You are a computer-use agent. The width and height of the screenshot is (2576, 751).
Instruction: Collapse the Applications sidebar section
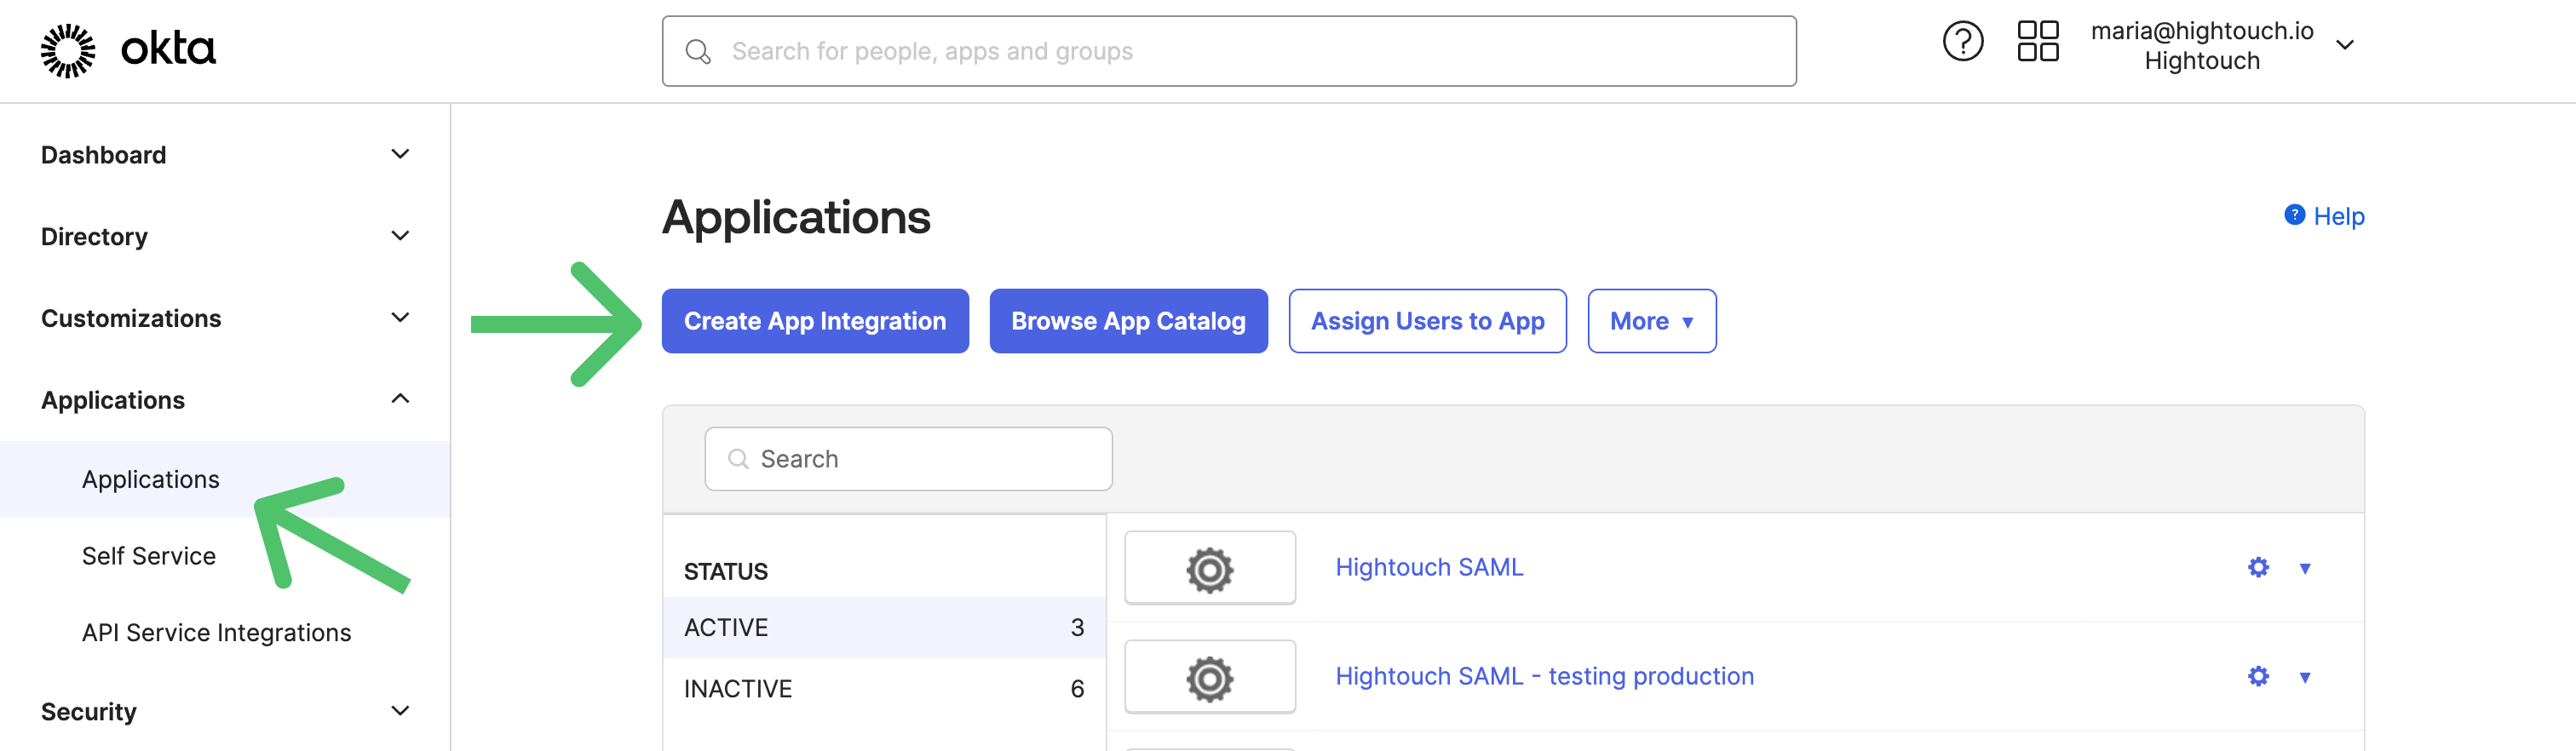click(x=399, y=399)
